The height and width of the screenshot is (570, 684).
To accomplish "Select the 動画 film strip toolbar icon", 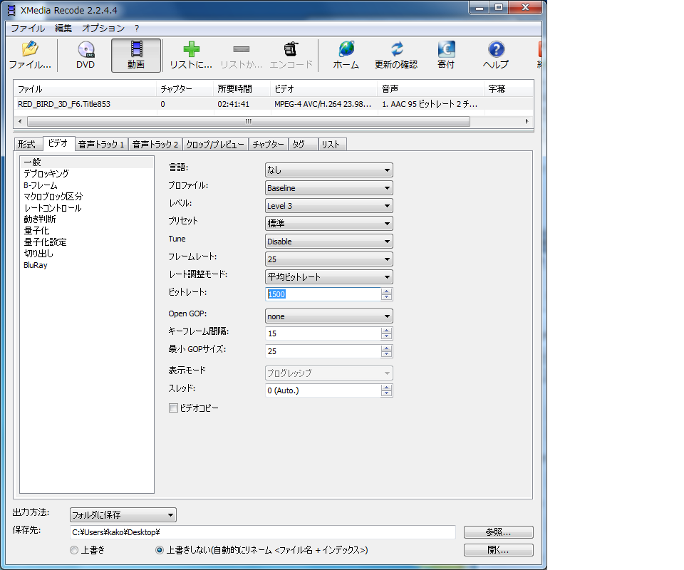I will pos(136,49).
